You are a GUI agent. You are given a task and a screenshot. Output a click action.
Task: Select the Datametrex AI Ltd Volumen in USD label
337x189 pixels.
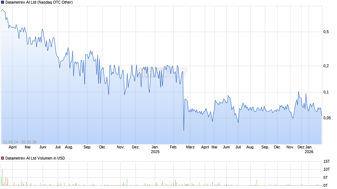tap(35, 158)
